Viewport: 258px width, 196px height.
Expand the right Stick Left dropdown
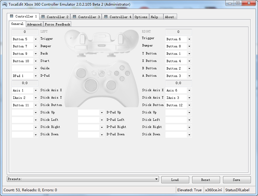[x=189, y=120]
